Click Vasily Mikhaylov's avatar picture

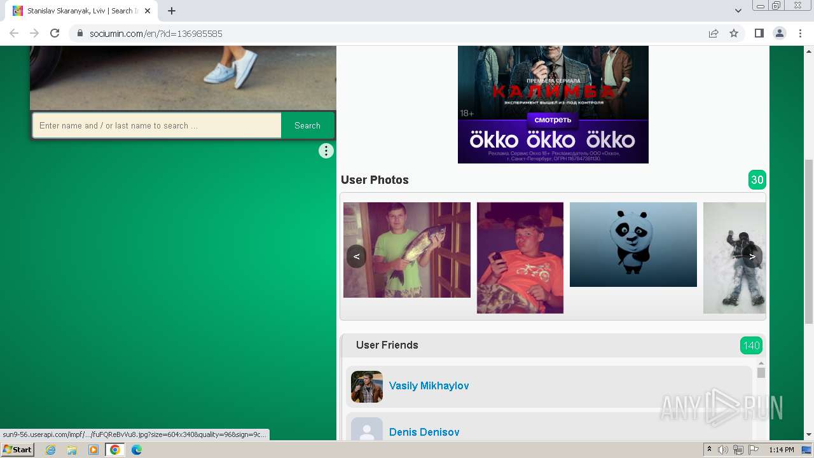click(x=367, y=387)
